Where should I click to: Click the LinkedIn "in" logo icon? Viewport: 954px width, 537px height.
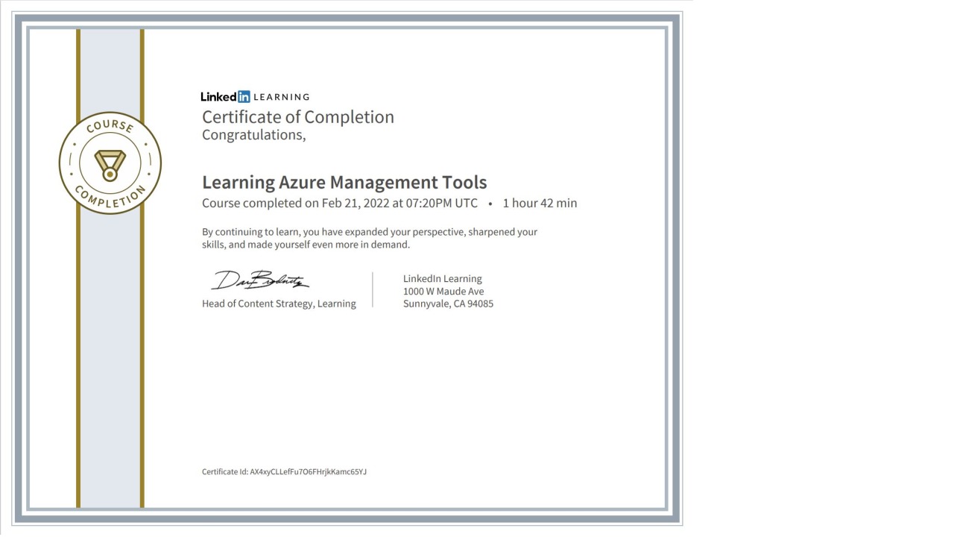click(243, 96)
